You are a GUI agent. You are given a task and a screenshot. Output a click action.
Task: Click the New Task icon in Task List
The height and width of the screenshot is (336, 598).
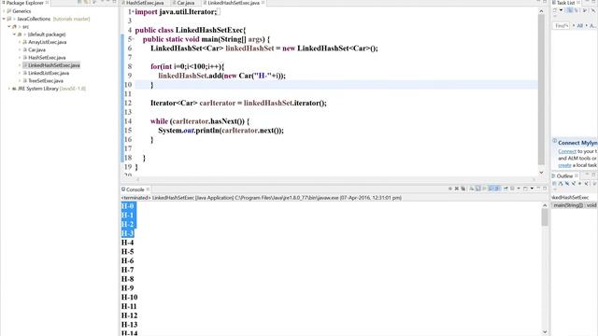click(x=555, y=10)
